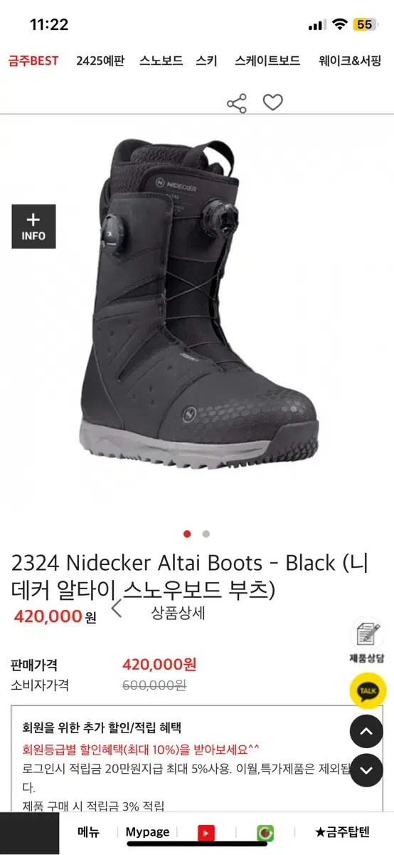Open KakaoTalk TALK chat icon
Image resolution: width=394 pixels, height=855 pixels.
(x=368, y=690)
